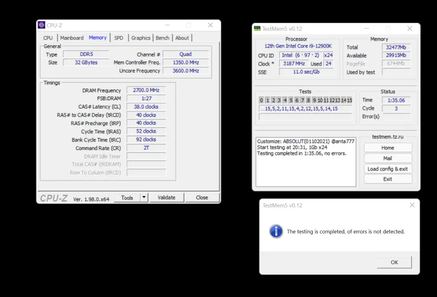Click the Exit button in TestMem5

click(387, 179)
